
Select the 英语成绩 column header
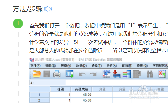[81, 89]
